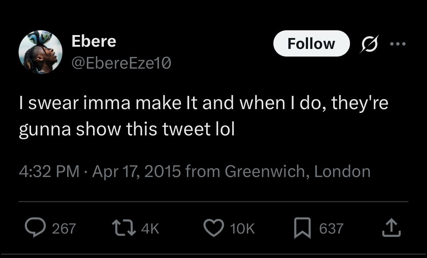
Task: Click the Apr 17, 2015 date
Action: pyautogui.click(x=136, y=171)
